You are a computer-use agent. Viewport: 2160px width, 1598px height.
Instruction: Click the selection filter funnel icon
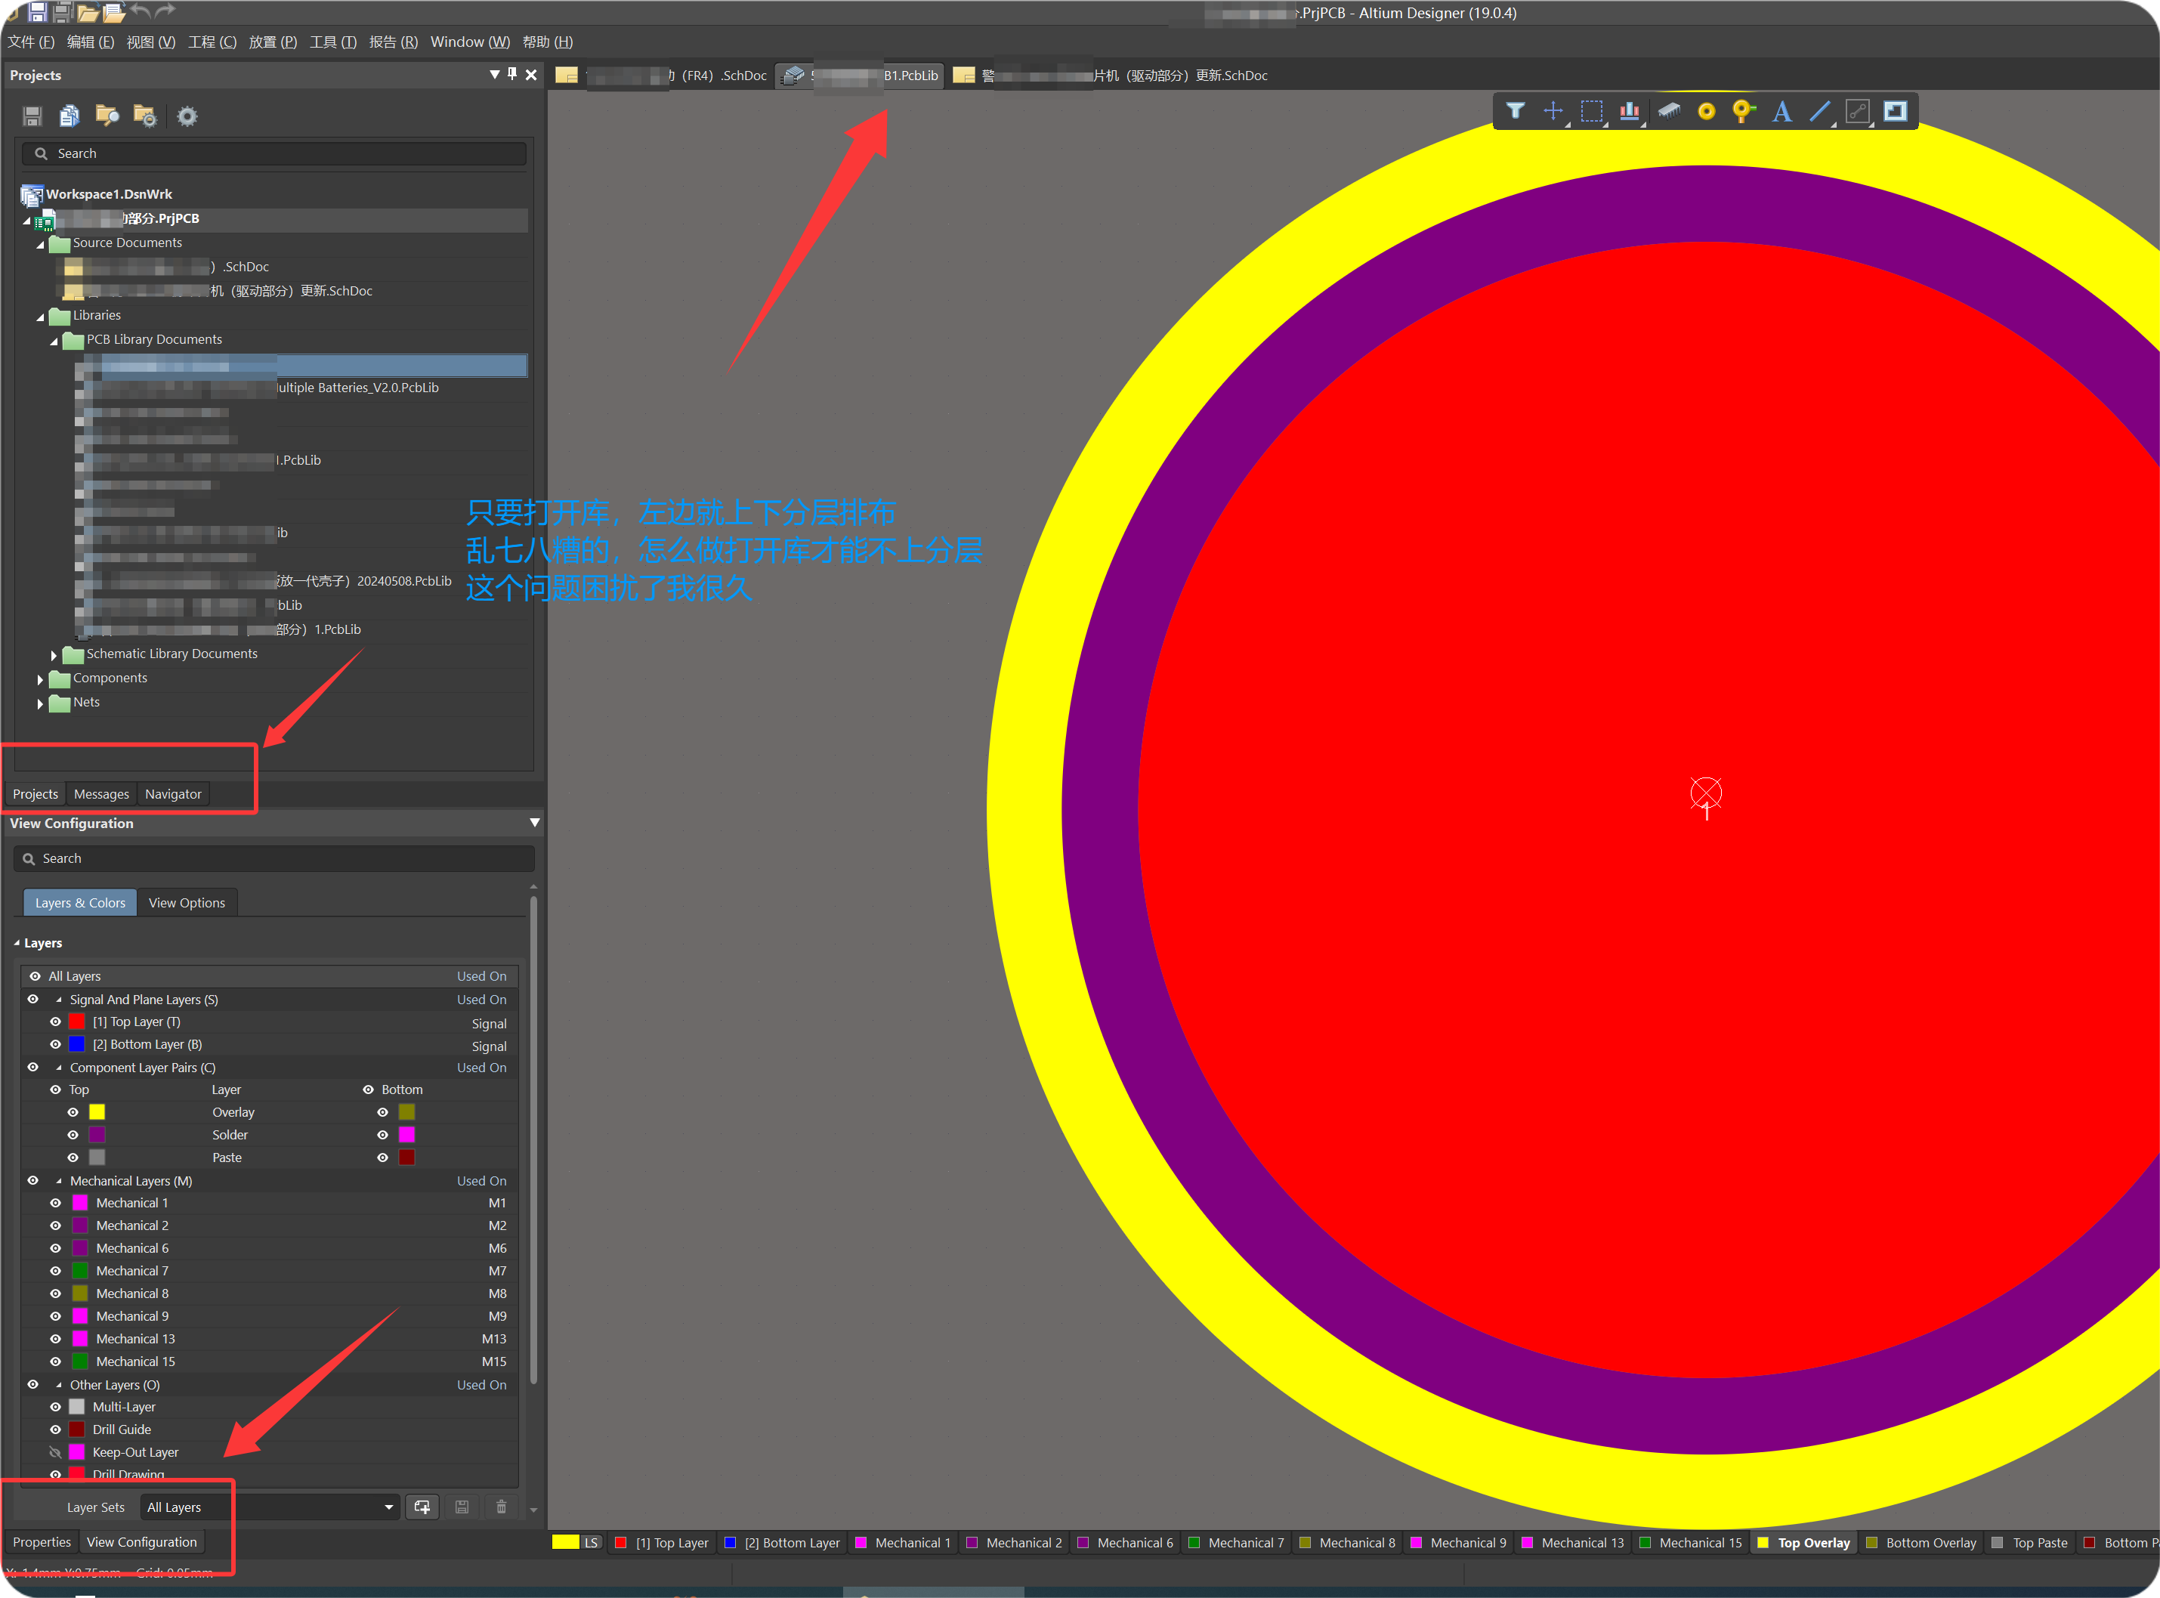(1515, 111)
